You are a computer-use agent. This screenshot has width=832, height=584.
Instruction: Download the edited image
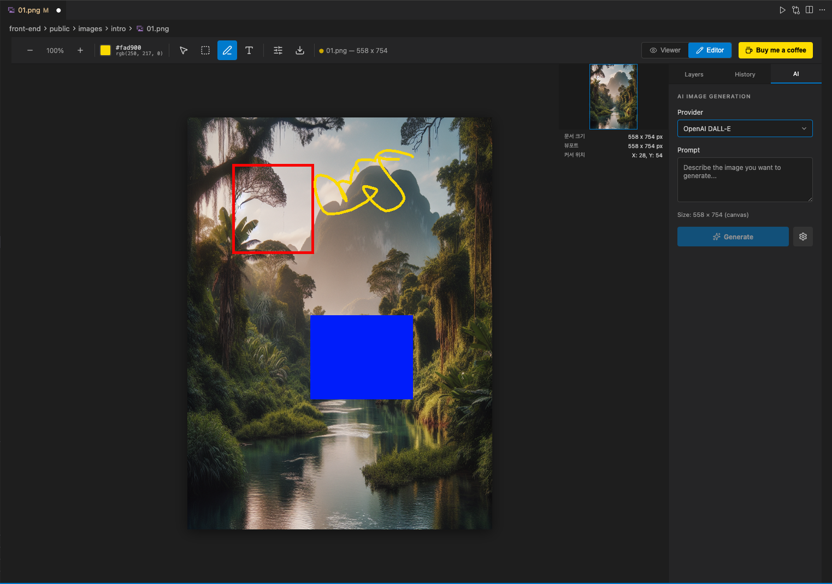click(x=300, y=50)
